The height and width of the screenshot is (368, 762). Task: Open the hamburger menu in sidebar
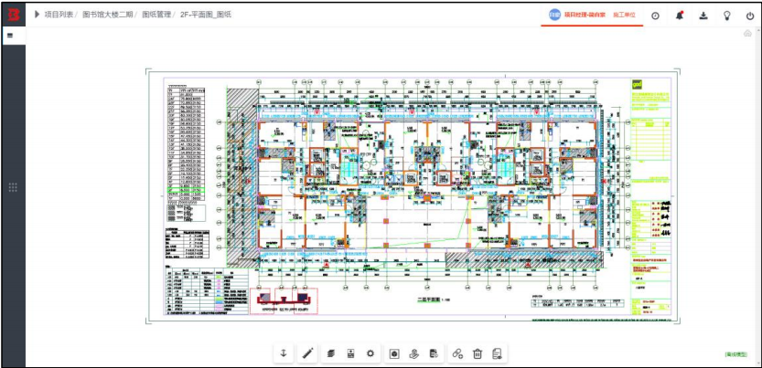[10, 36]
